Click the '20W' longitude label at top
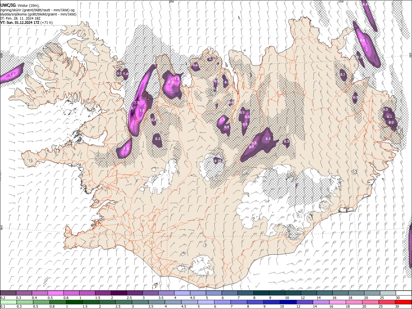Screen dimensions: 412x309 (171, 2)
